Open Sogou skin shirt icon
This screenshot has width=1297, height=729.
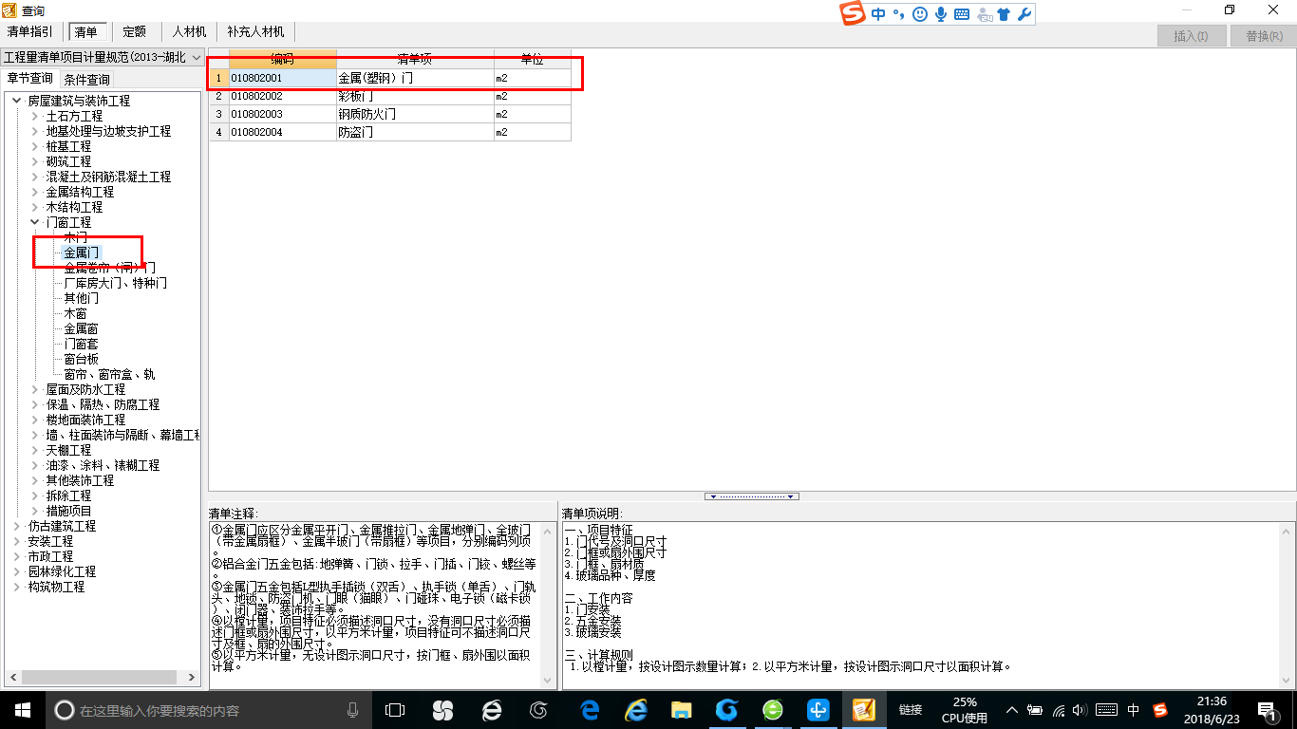[x=1005, y=14]
